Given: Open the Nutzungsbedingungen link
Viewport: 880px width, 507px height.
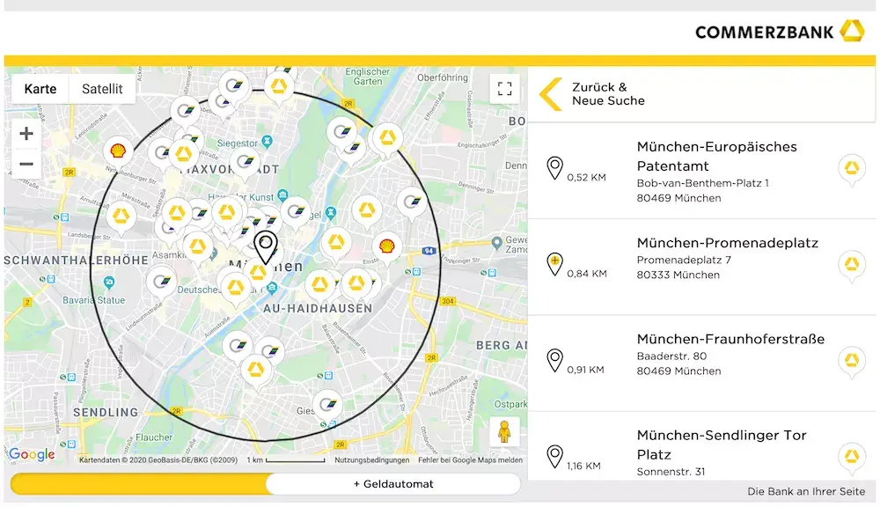Looking at the screenshot, I should click(372, 459).
